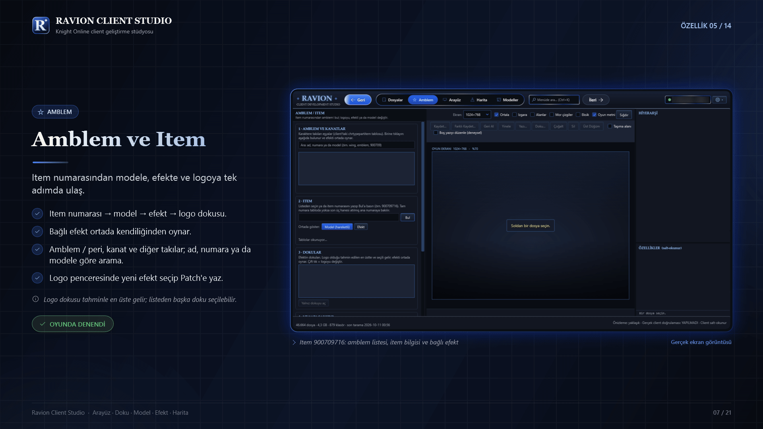Click the item number field left of Bul
The height and width of the screenshot is (429, 763).
349,217
